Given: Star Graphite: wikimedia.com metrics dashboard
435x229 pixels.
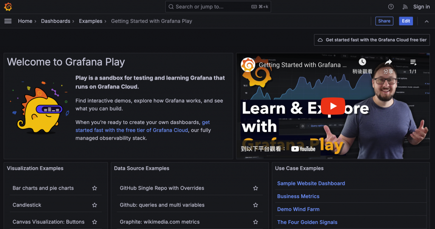Looking at the screenshot, I should click(255, 222).
